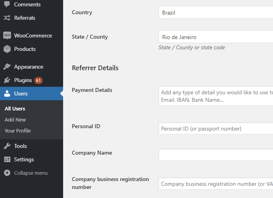Screen dimensions: 273x198
Task: Open the State / County field showing Rio de Janeiro
Action: [x=216, y=37]
